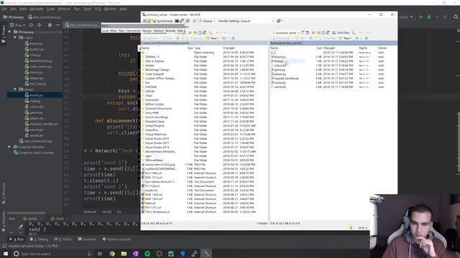460x258 pixels.
Task: Open New dropdown in remote panel toolbar
Action: pos(345,38)
